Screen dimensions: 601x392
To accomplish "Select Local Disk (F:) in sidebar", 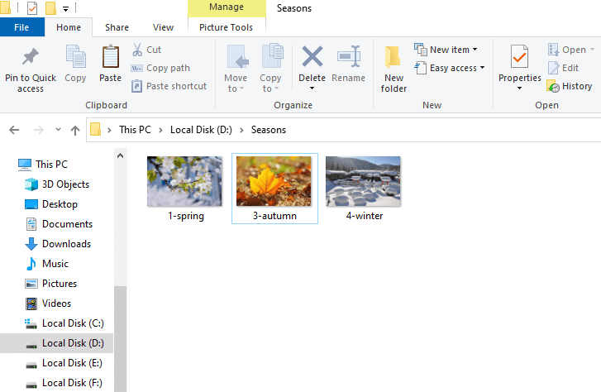I will [64, 383].
